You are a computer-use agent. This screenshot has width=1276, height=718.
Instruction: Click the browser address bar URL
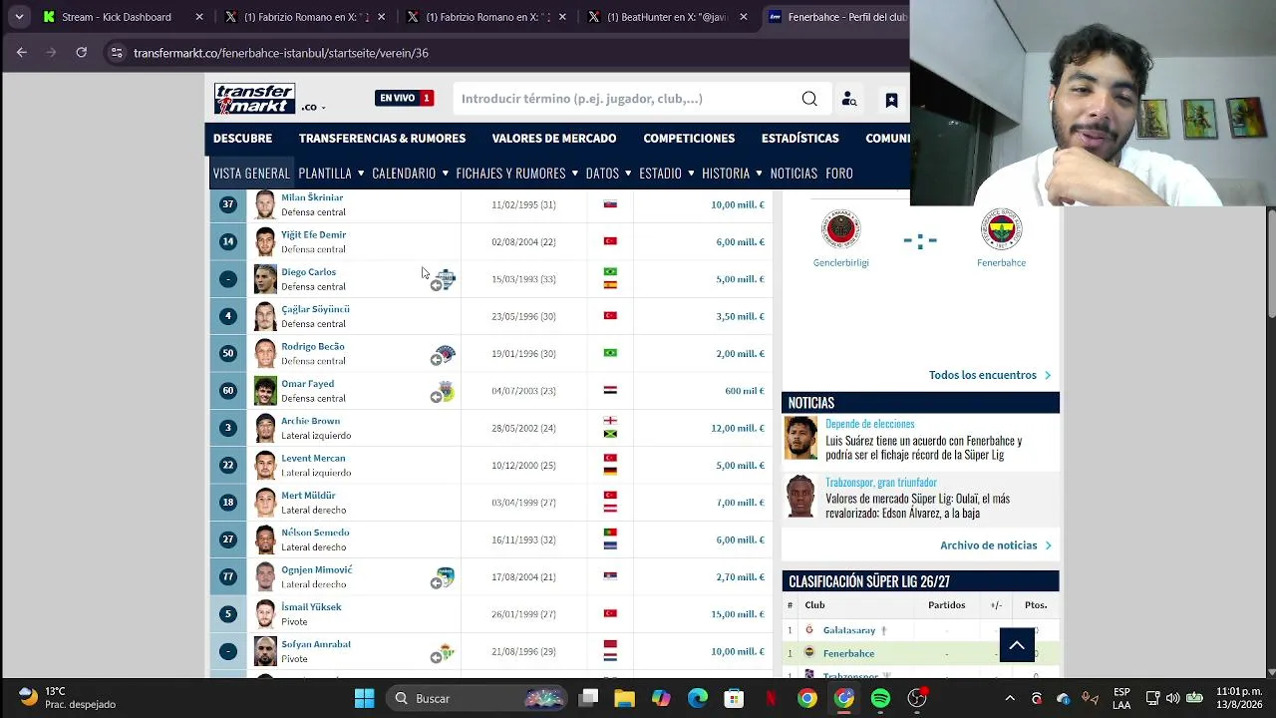[x=281, y=53]
